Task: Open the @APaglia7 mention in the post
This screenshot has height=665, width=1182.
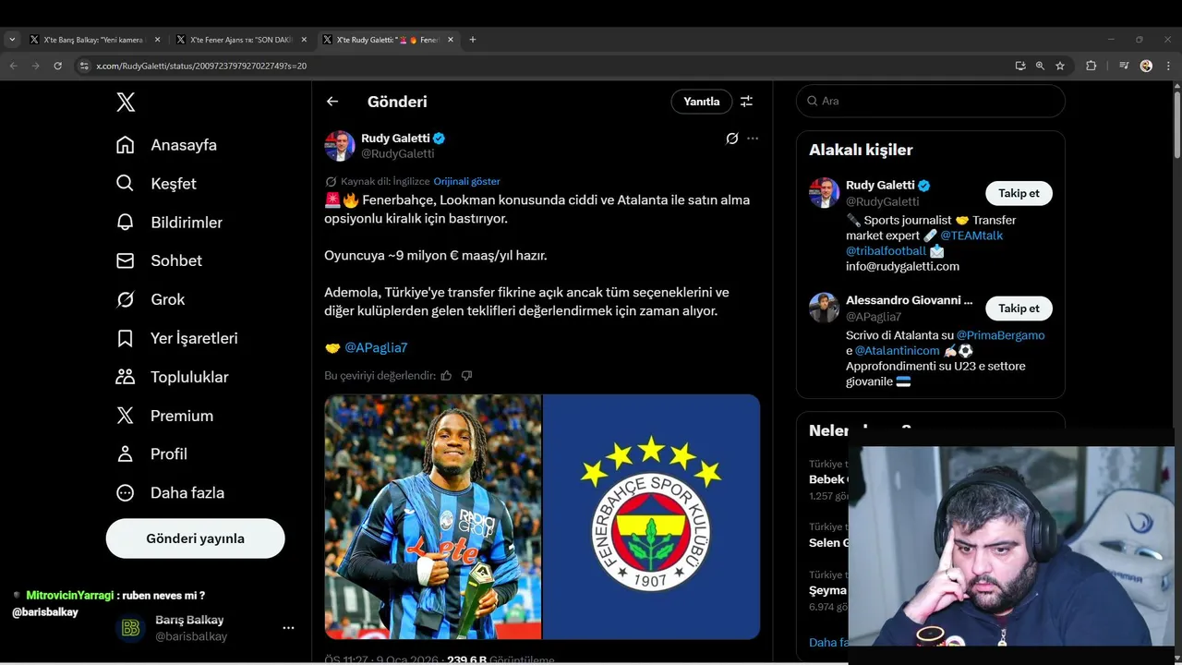Action: pyautogui.click(x=376, y=348)
